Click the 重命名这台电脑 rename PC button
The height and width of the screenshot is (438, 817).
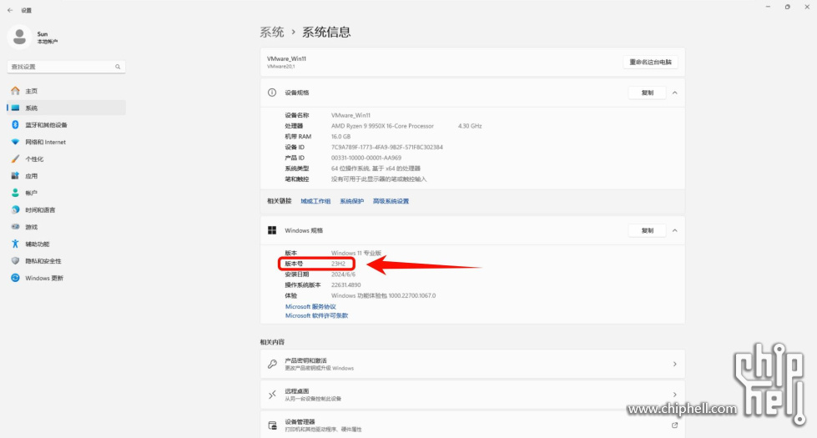(650, 62)
